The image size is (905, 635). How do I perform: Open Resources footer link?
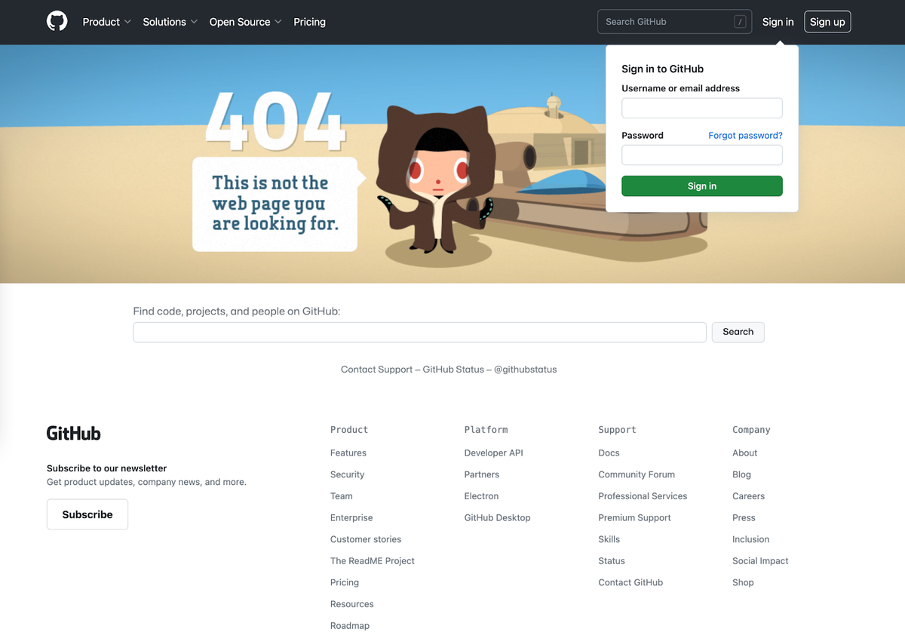pos(352,604)
